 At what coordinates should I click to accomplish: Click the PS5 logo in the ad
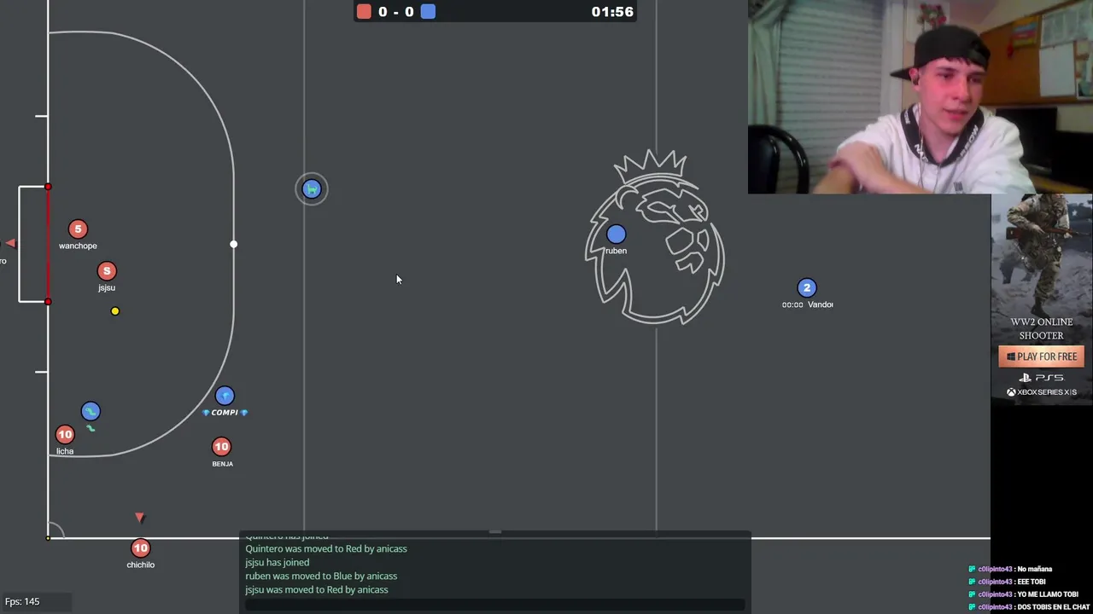pos(1042,378)
